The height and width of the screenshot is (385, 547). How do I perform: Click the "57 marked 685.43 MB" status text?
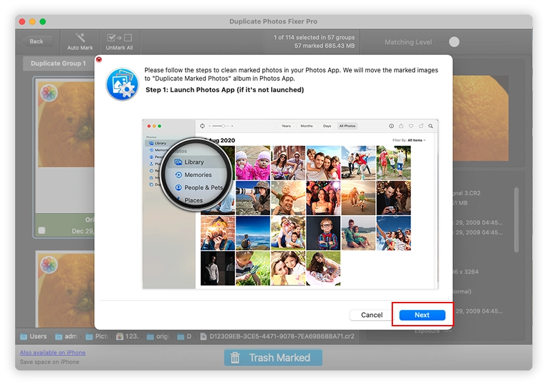point(325,45)
